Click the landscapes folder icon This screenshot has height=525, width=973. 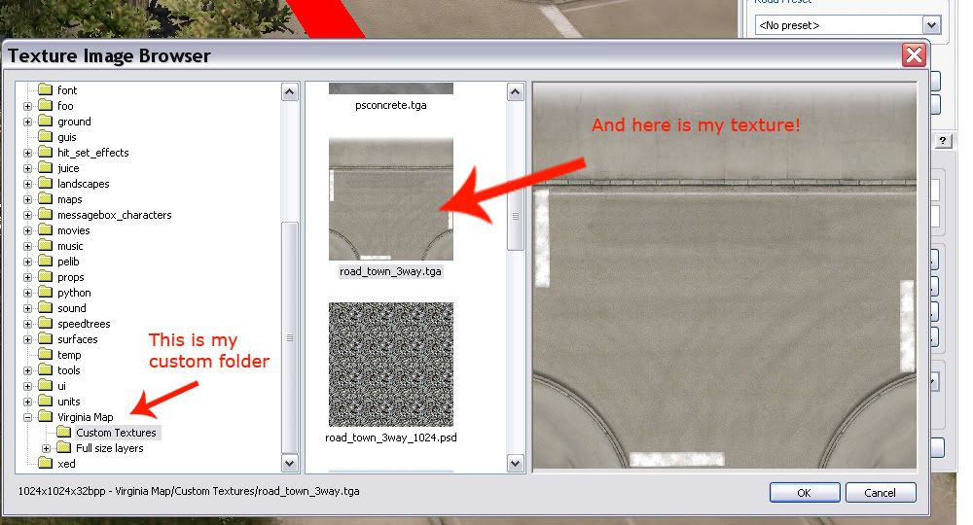point(45,184)
